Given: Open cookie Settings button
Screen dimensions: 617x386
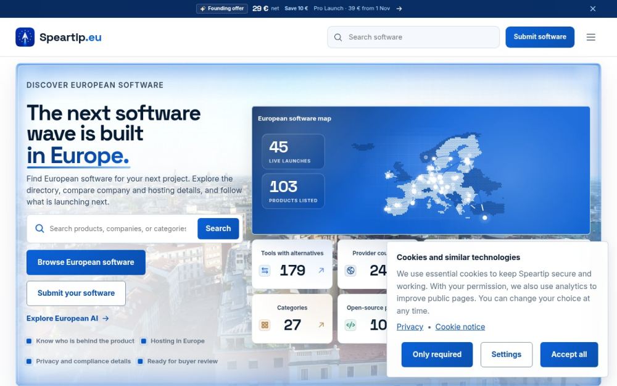Looking at the screenshot, I should pyautogui.click(x=506, y=355).
